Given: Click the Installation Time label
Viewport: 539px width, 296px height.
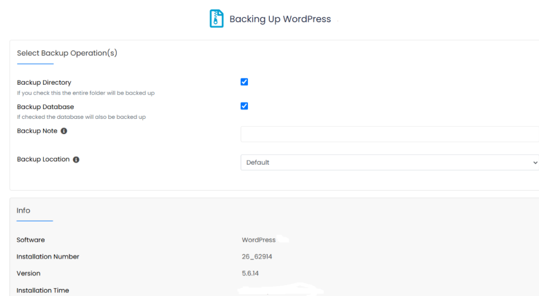Looking at the screenshot, I should pyautogui.click(x=43, y=290).
